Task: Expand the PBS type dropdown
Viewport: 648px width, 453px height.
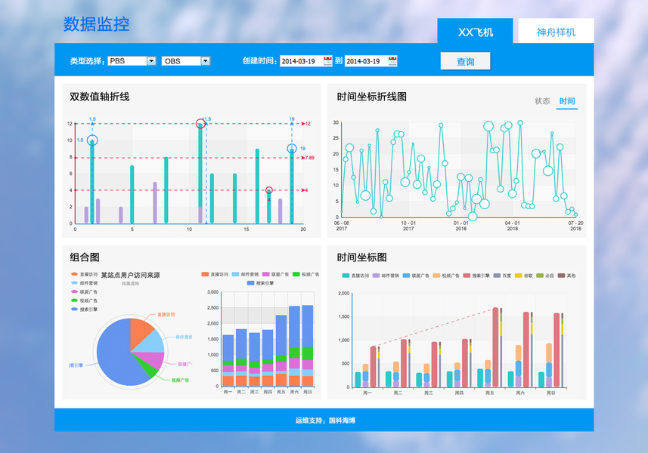Action: click(x=151, y=61)
